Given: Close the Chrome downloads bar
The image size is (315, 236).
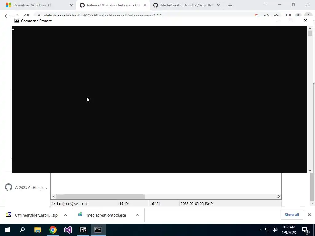Looking at the screenshot, I should tap(309, 215).
